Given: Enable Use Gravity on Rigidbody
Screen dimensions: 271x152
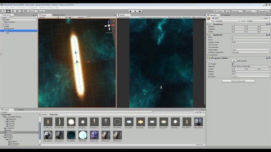Looking at the screenshot, I should click(232, 45).
